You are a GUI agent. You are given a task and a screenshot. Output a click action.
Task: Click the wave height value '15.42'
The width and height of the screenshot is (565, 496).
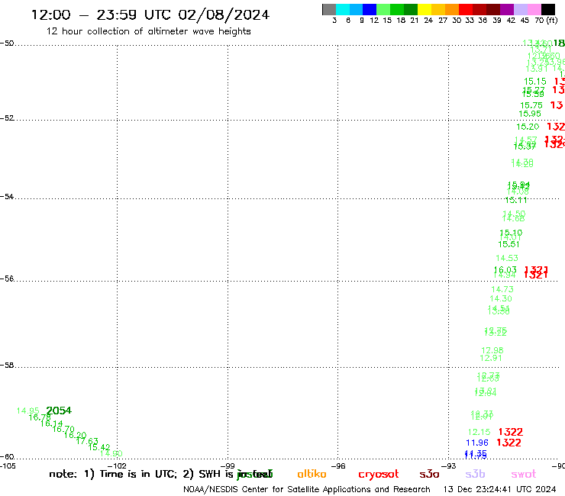[99, 447]
